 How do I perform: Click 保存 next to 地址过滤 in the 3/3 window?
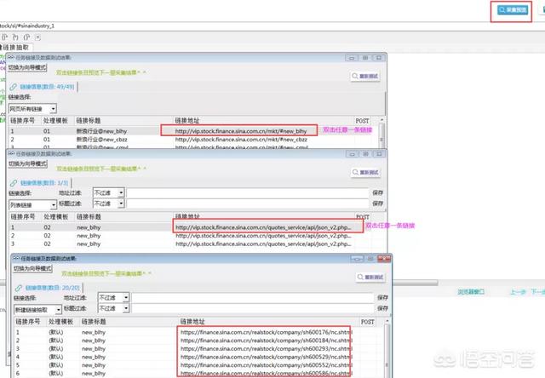coord(377,192)
